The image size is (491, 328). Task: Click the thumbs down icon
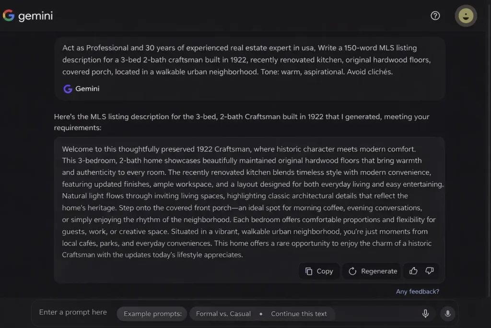click(x=430, y=271)
